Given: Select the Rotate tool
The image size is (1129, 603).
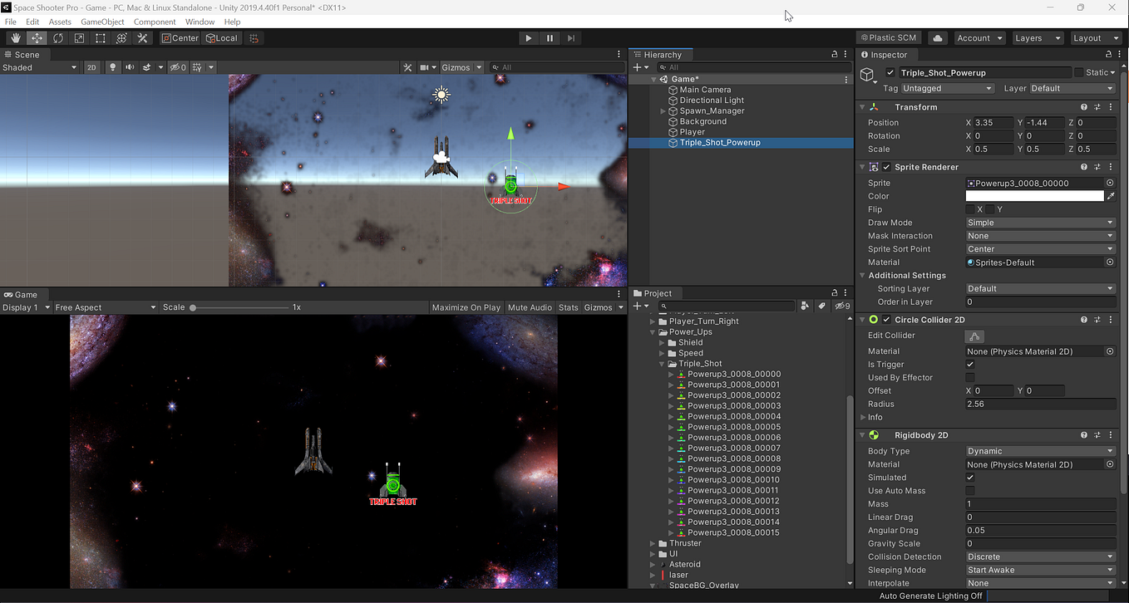Looking at the screenshot, I should pyautogui.click(x=58, y=37).
